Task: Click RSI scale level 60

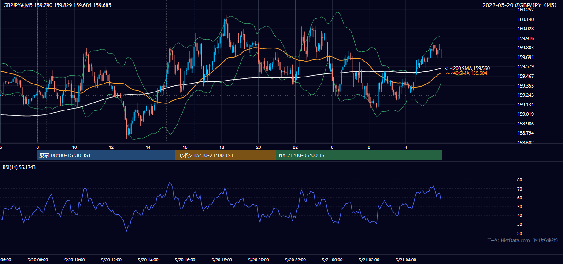Action: click(520, 198)
